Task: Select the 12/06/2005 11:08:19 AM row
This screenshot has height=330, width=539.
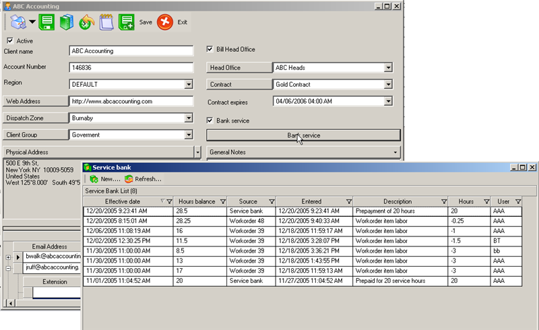Action: click(303, 230)
